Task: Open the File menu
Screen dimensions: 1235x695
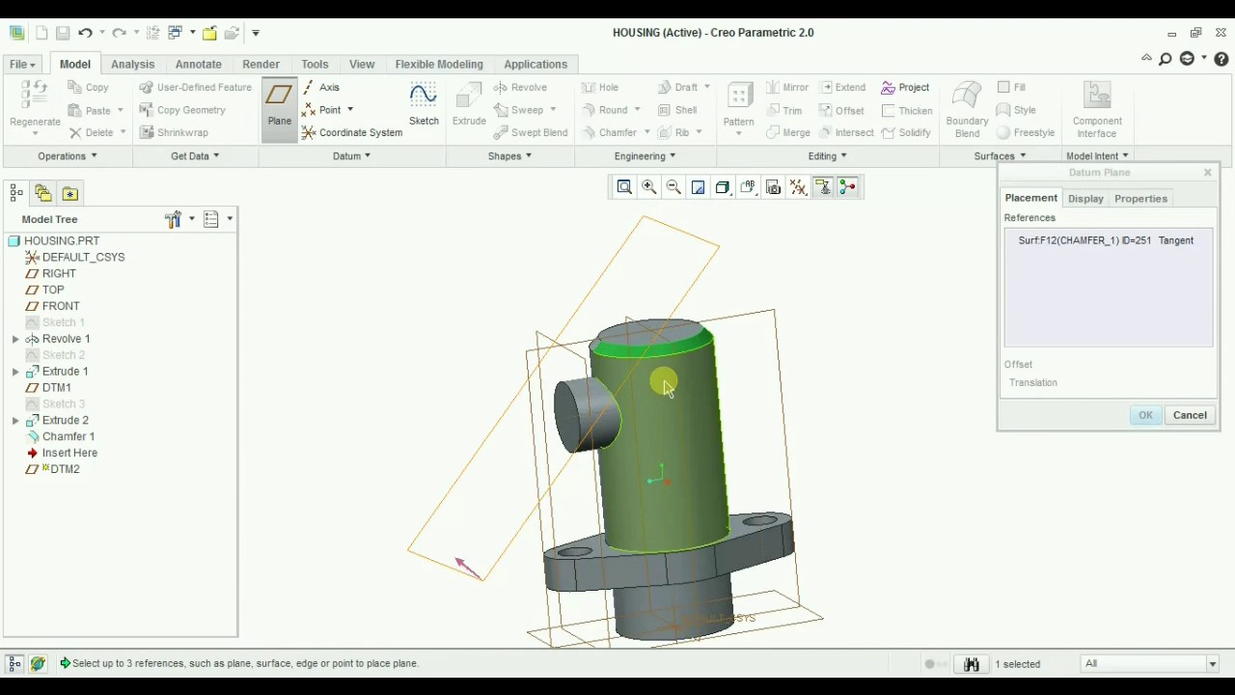Action: click(22, 64)
